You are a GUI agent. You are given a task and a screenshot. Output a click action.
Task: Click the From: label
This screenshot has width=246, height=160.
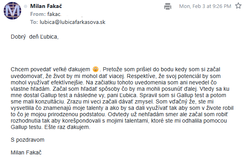pos(38,14)
